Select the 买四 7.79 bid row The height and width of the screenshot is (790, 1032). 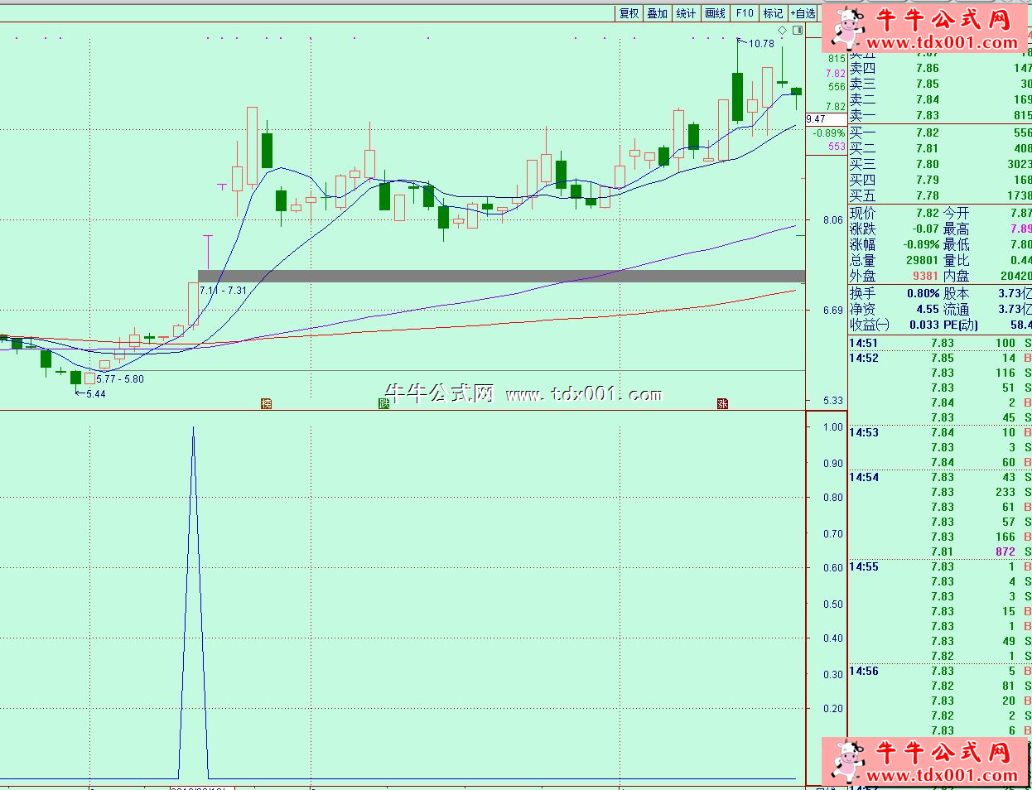pos(940,180)
